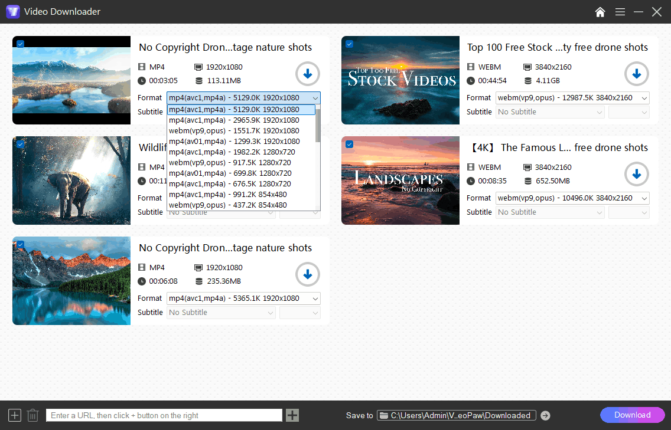671x430 pixels.
Task: Click the duration text '00:08:35'
Action: (492, 181)
